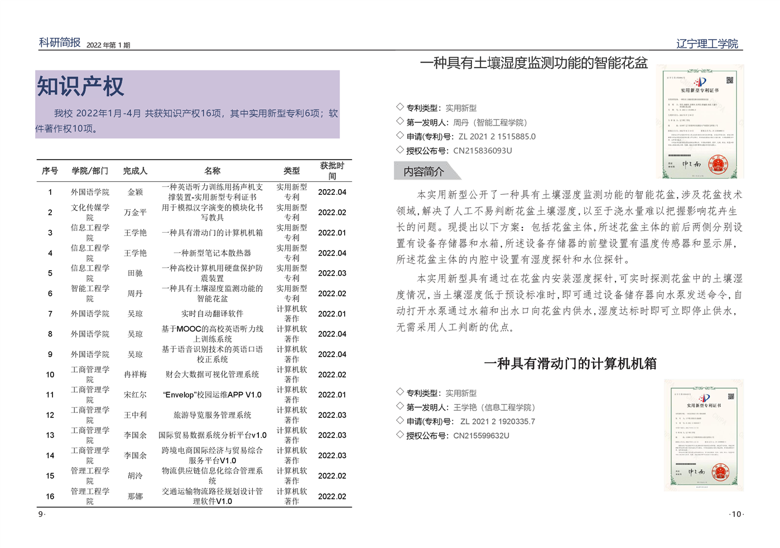Viewport: 780px width, 548px height.
Task: Click 财会大数据可视化管理系统 cell
Action: pos(212,374)
